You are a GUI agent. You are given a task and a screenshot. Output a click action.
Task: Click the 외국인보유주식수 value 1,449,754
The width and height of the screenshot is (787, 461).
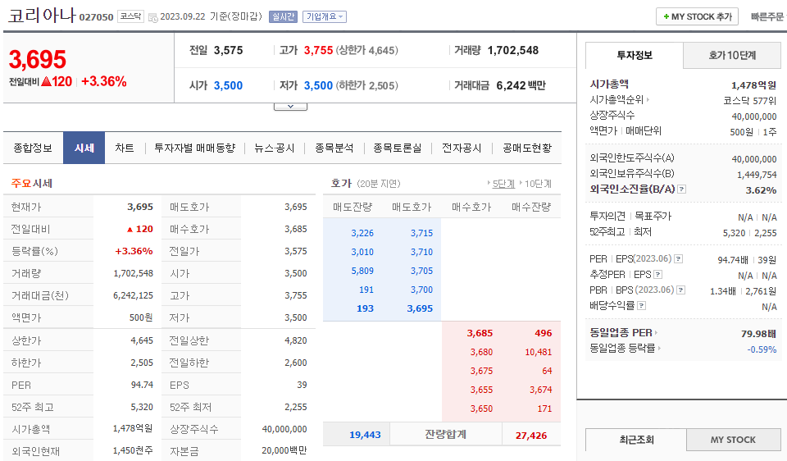pyautogui.click(x=757, y=175)
